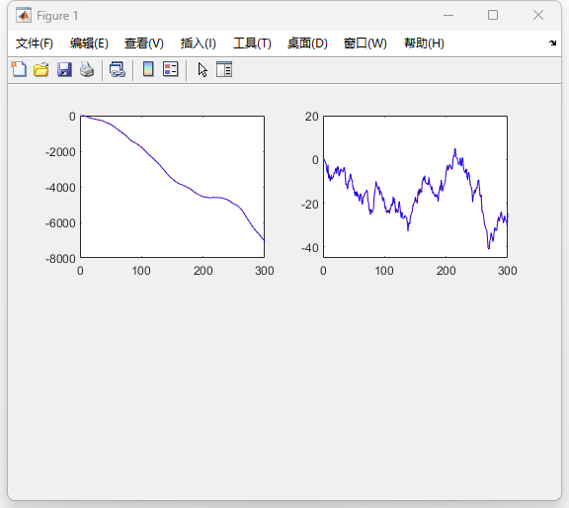Click the Link Plot toolbar icon
The image size is (569, 508).
[x=118, y=69]
